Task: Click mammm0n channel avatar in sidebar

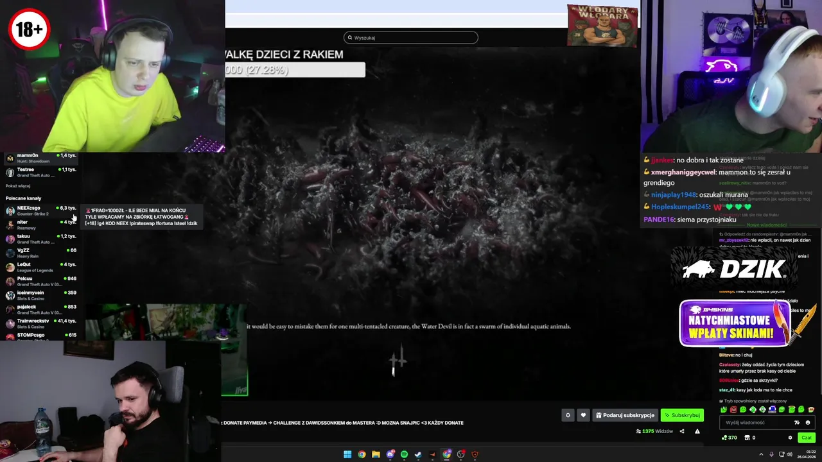Action: click(10, 158)
